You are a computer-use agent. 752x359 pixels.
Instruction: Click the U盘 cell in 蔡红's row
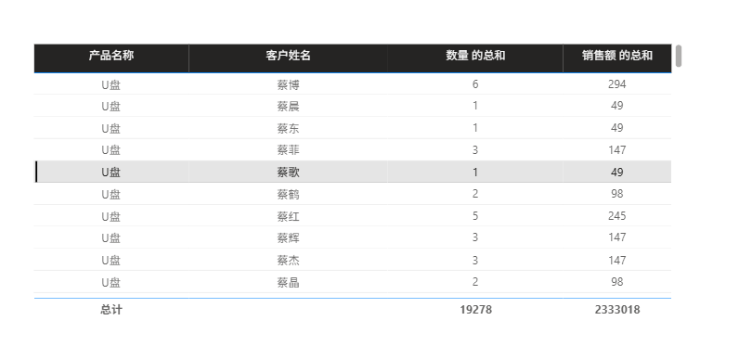point(110,216)
